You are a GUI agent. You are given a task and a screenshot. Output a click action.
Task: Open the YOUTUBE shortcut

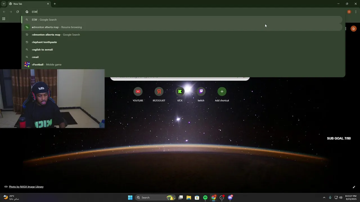tap(138, 95)
